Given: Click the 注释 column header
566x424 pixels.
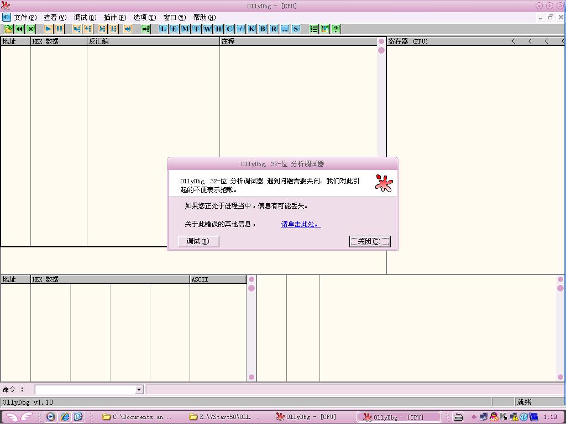Looking at the screenshot, I should click(x=298, y=41).
